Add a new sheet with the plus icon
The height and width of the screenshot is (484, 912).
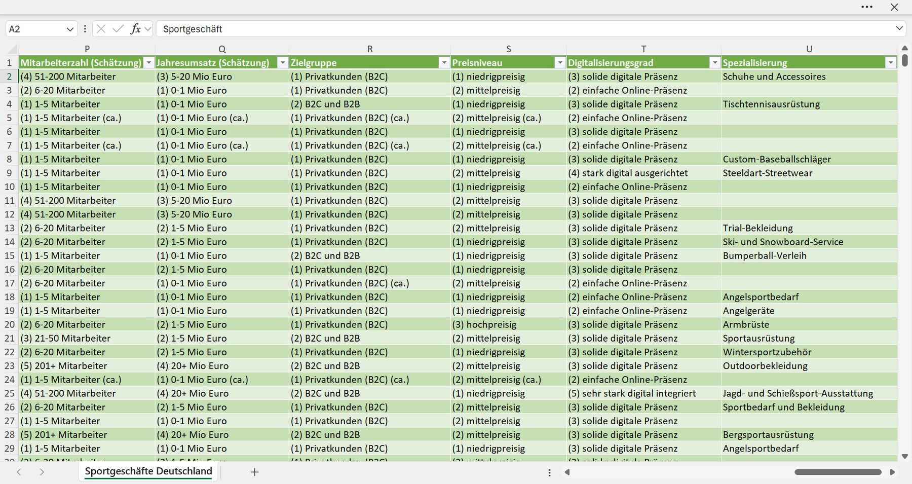point(254,472)
